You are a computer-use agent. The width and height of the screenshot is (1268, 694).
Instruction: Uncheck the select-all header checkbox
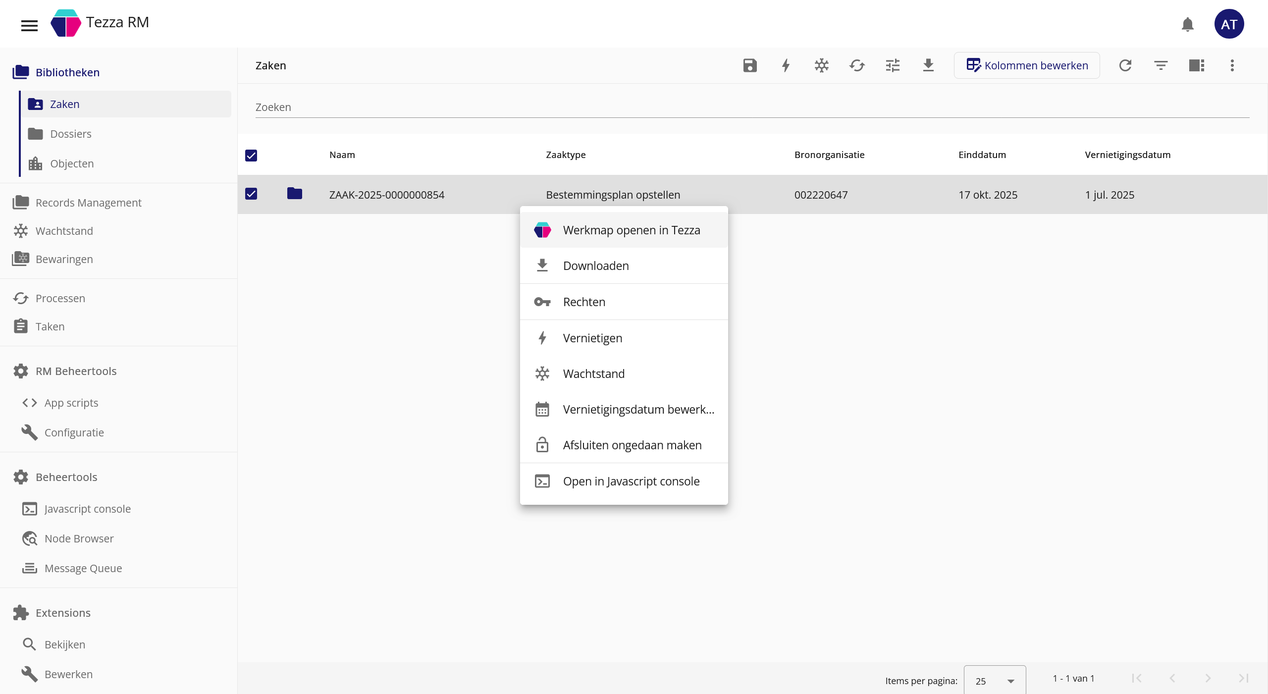[251, 156]
